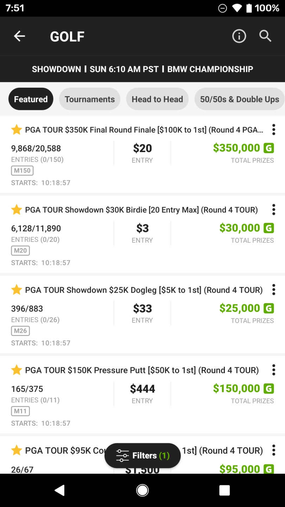Tap the back arrow in the header
This screenshot has width=285, height=507.
(19, 36)
